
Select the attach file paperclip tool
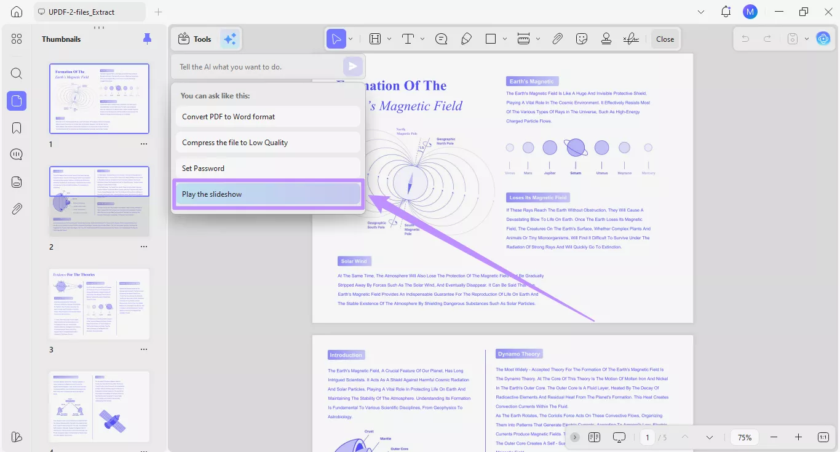(x=557, y=39)
